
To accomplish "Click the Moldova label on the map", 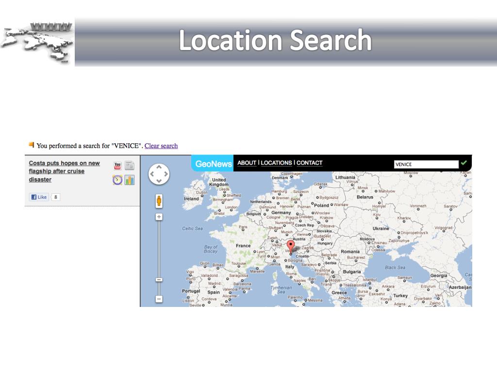I will 367,239.
